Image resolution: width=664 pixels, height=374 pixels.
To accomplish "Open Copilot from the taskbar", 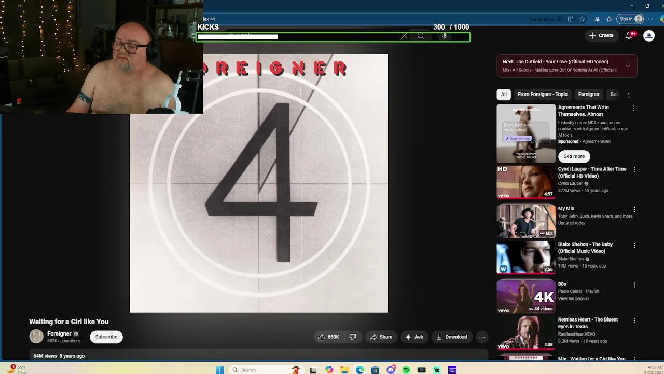I will tap(329, 370).
